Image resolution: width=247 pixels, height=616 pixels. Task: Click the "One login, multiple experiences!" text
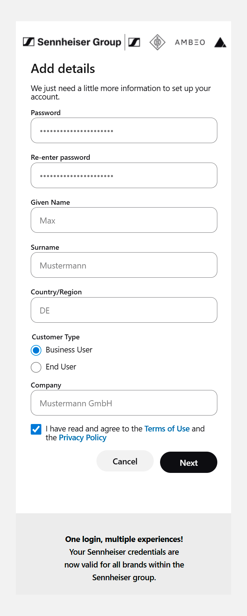click(x=124, y=539)
